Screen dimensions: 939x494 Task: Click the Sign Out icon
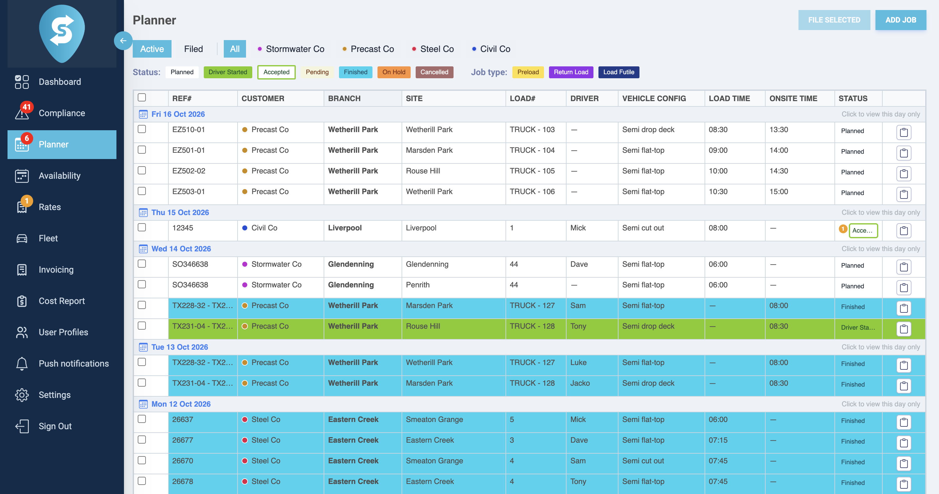pos(22,426)
